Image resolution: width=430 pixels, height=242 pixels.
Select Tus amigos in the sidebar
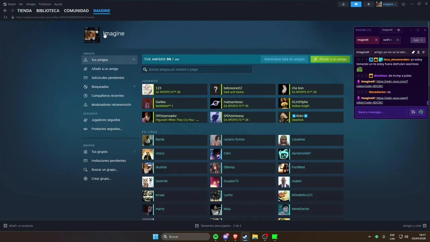(x=109, y=60)
